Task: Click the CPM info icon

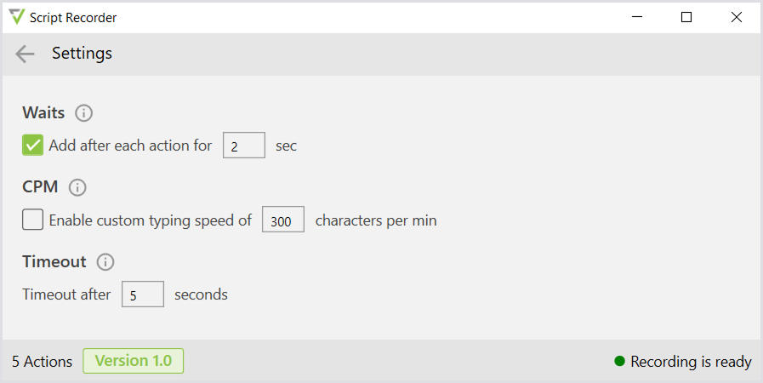Action: pyautogui.click(x=77, y=187)
